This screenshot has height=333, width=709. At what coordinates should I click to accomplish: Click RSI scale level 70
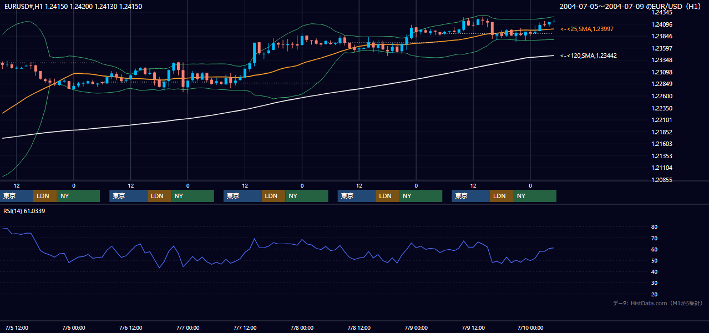tap(654, 238)
